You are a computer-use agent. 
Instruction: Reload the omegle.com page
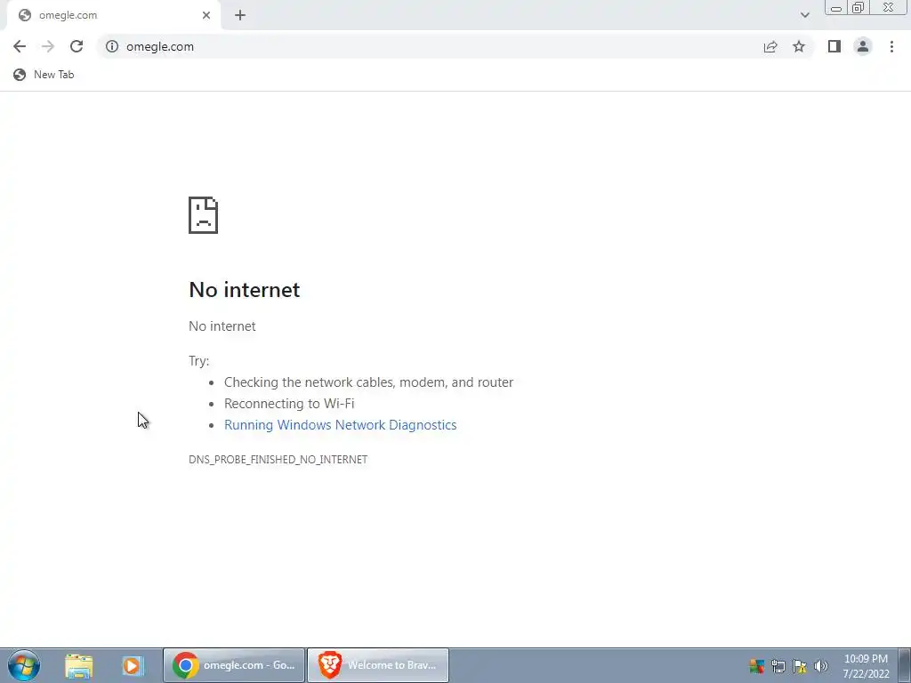(77, 46)
